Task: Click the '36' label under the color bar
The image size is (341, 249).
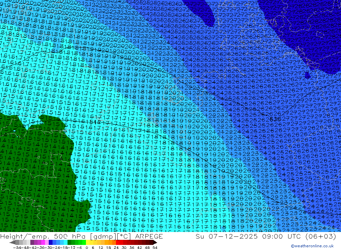Action: pyautogui.click(x=132, y=248)
